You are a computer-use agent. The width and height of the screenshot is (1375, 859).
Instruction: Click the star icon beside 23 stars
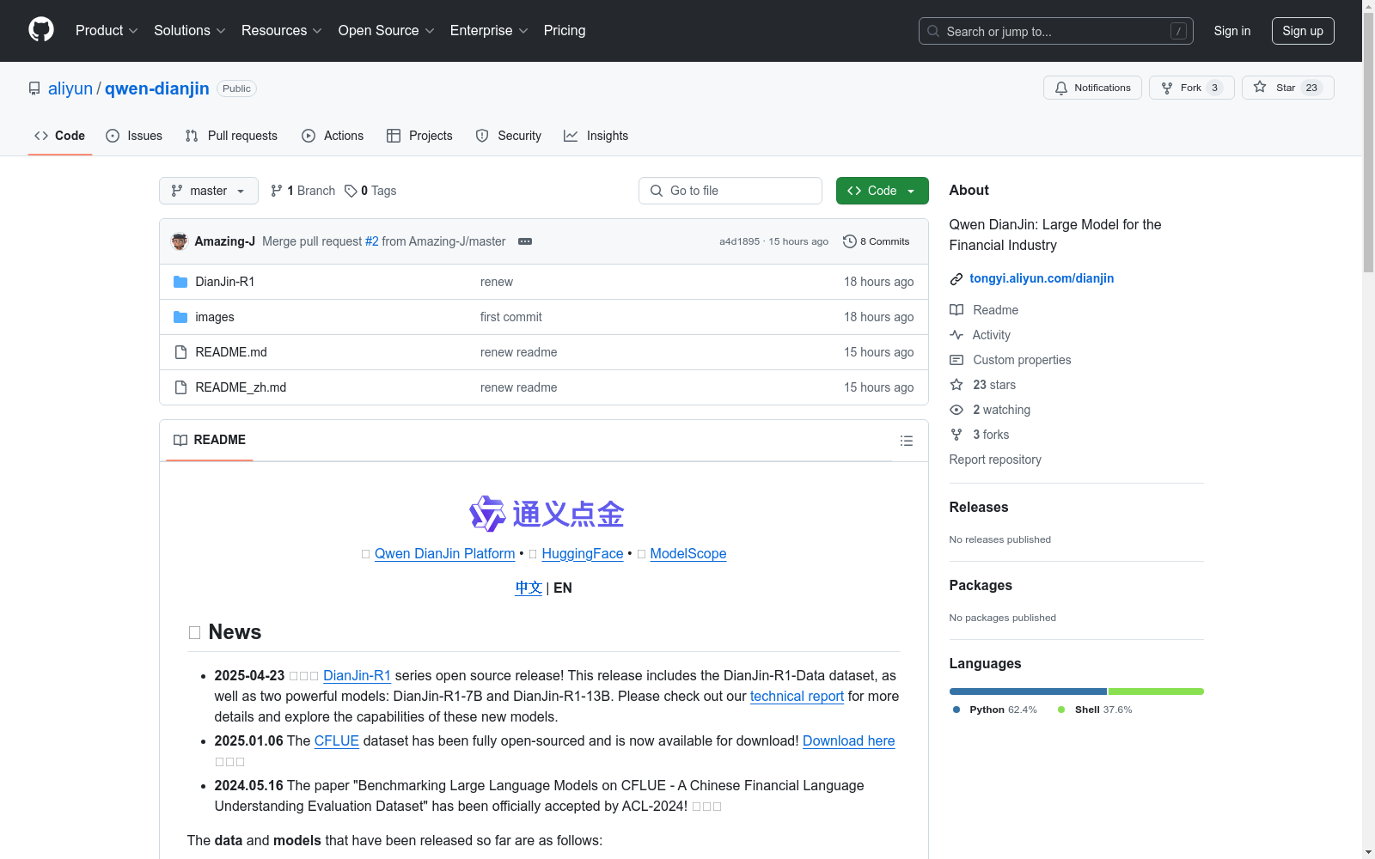pos(956,385)
